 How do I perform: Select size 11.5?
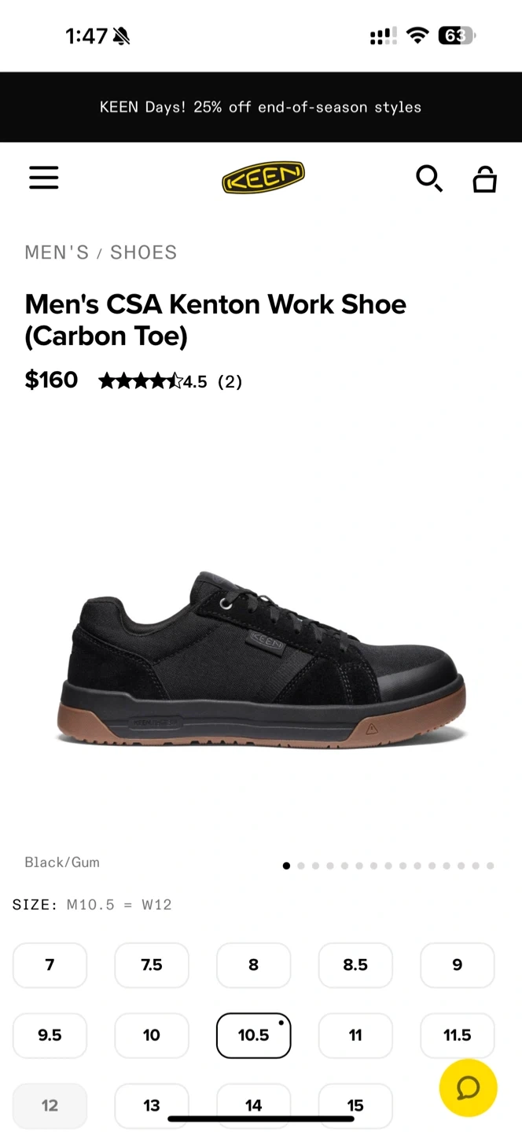[x=458, y=1035]
